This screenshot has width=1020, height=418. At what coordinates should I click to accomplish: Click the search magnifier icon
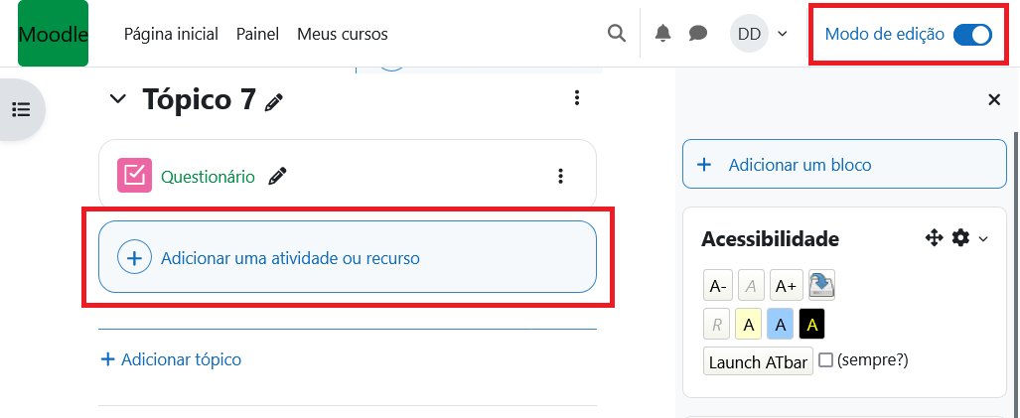pos(617,34)
